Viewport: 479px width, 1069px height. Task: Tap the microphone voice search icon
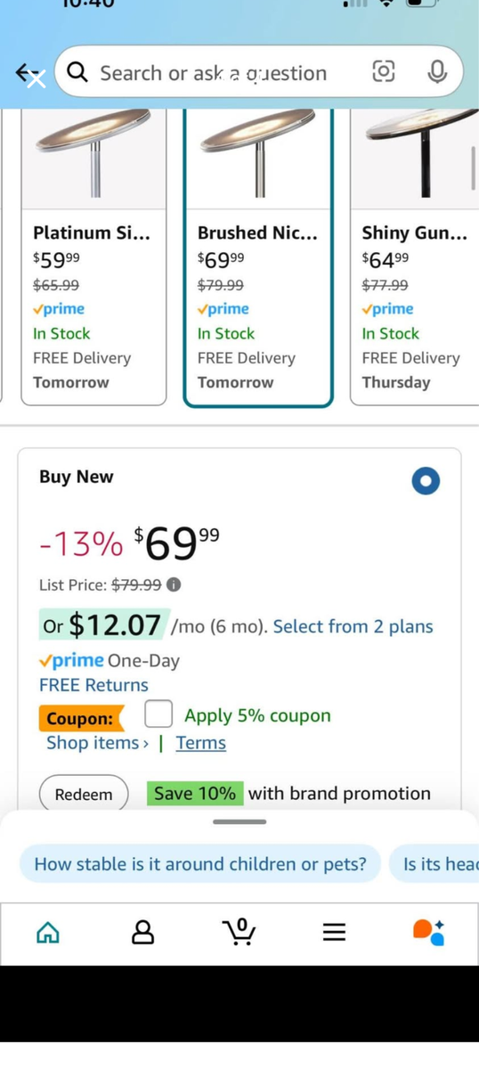pos(436,72)
